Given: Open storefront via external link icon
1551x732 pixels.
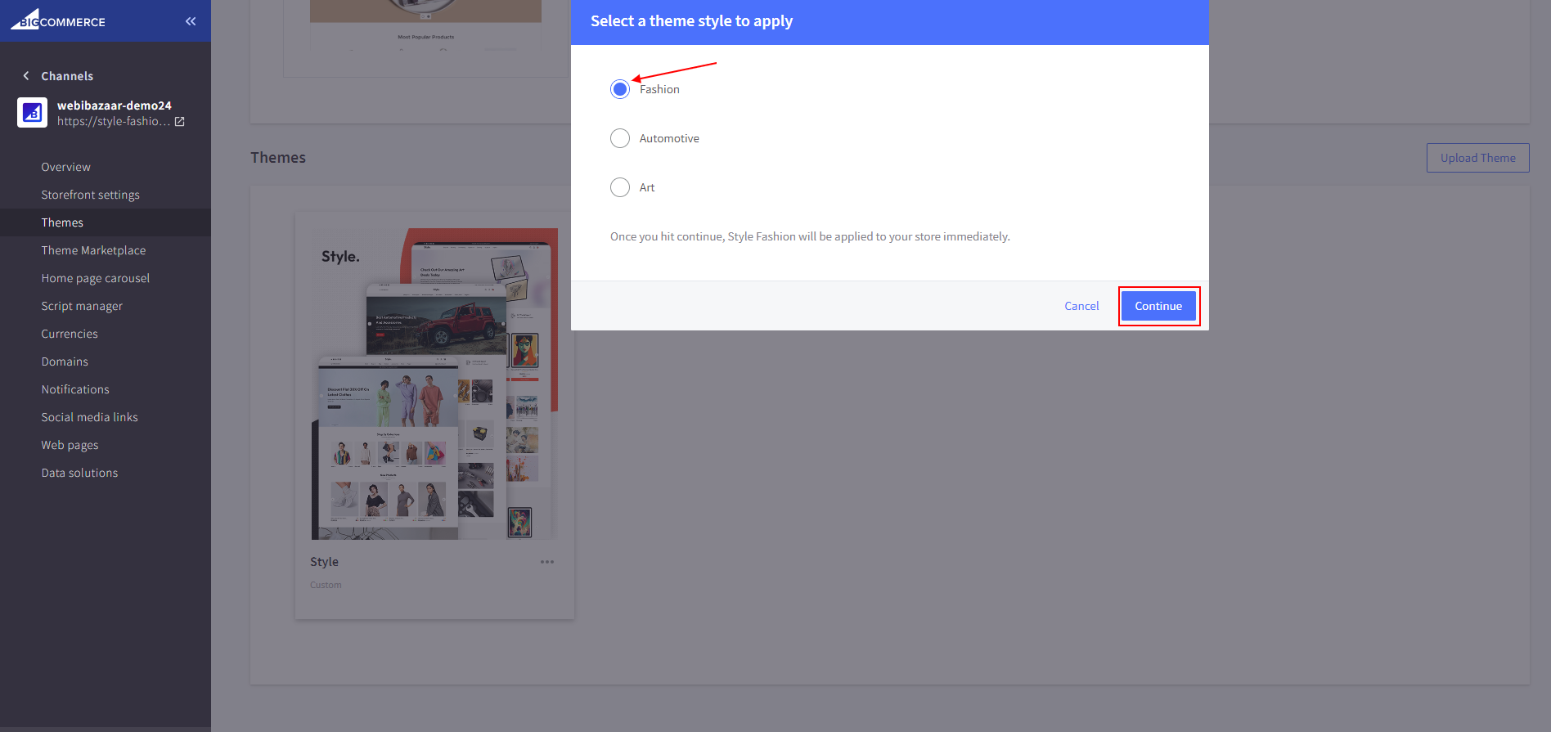Looking at the screenshot, I should tap(180, 122).
